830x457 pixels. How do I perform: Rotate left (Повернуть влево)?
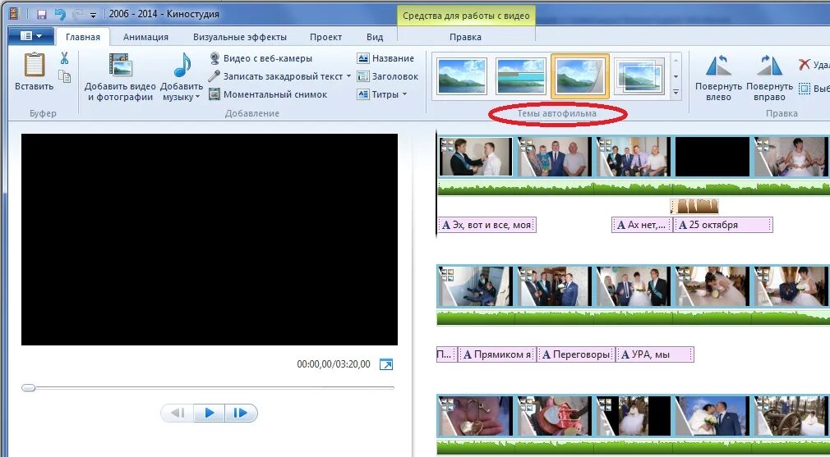pyautogui.click(x=718, y=76)
